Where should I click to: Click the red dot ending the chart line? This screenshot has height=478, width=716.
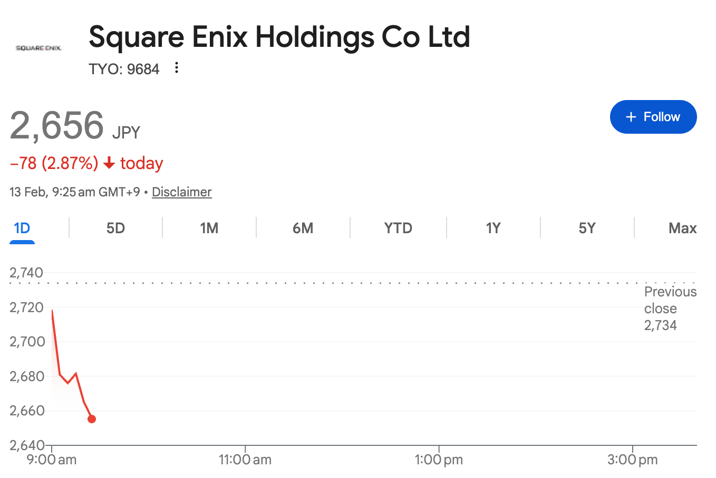click(x=92, y=419)
